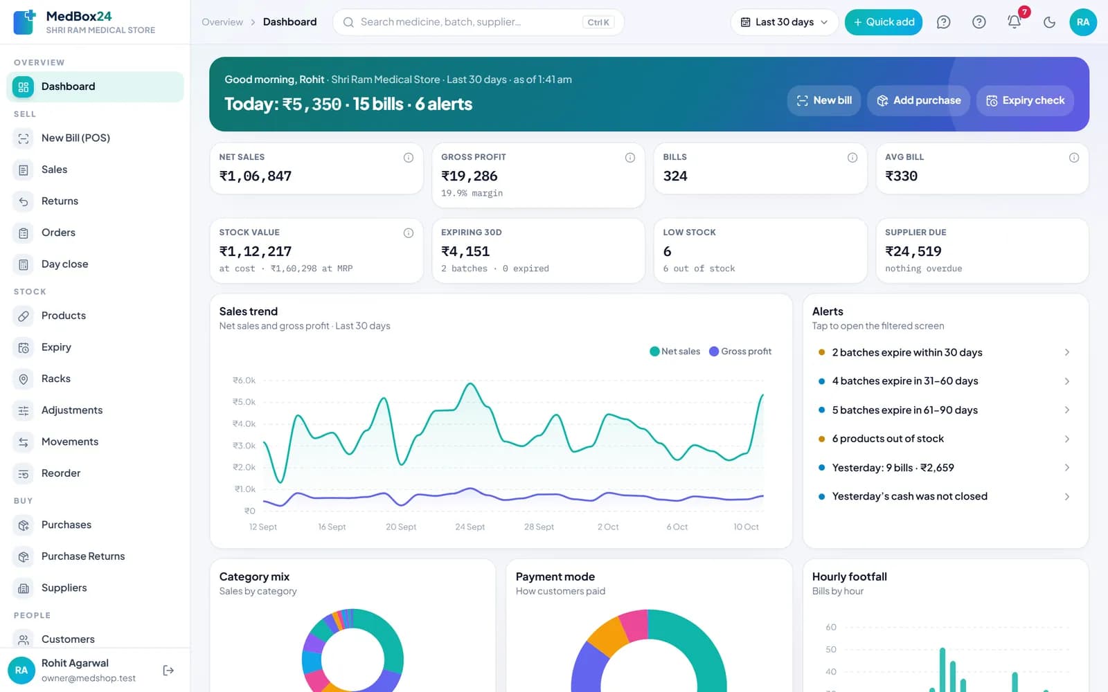This screenshot has height=692, width=1108.
Task: Open Purchases in sidebar
Action: pos(96,525)
